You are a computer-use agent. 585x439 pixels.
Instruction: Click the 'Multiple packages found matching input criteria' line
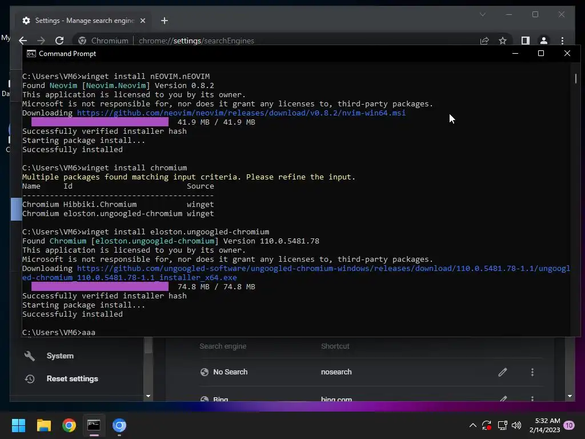[189, 177]
